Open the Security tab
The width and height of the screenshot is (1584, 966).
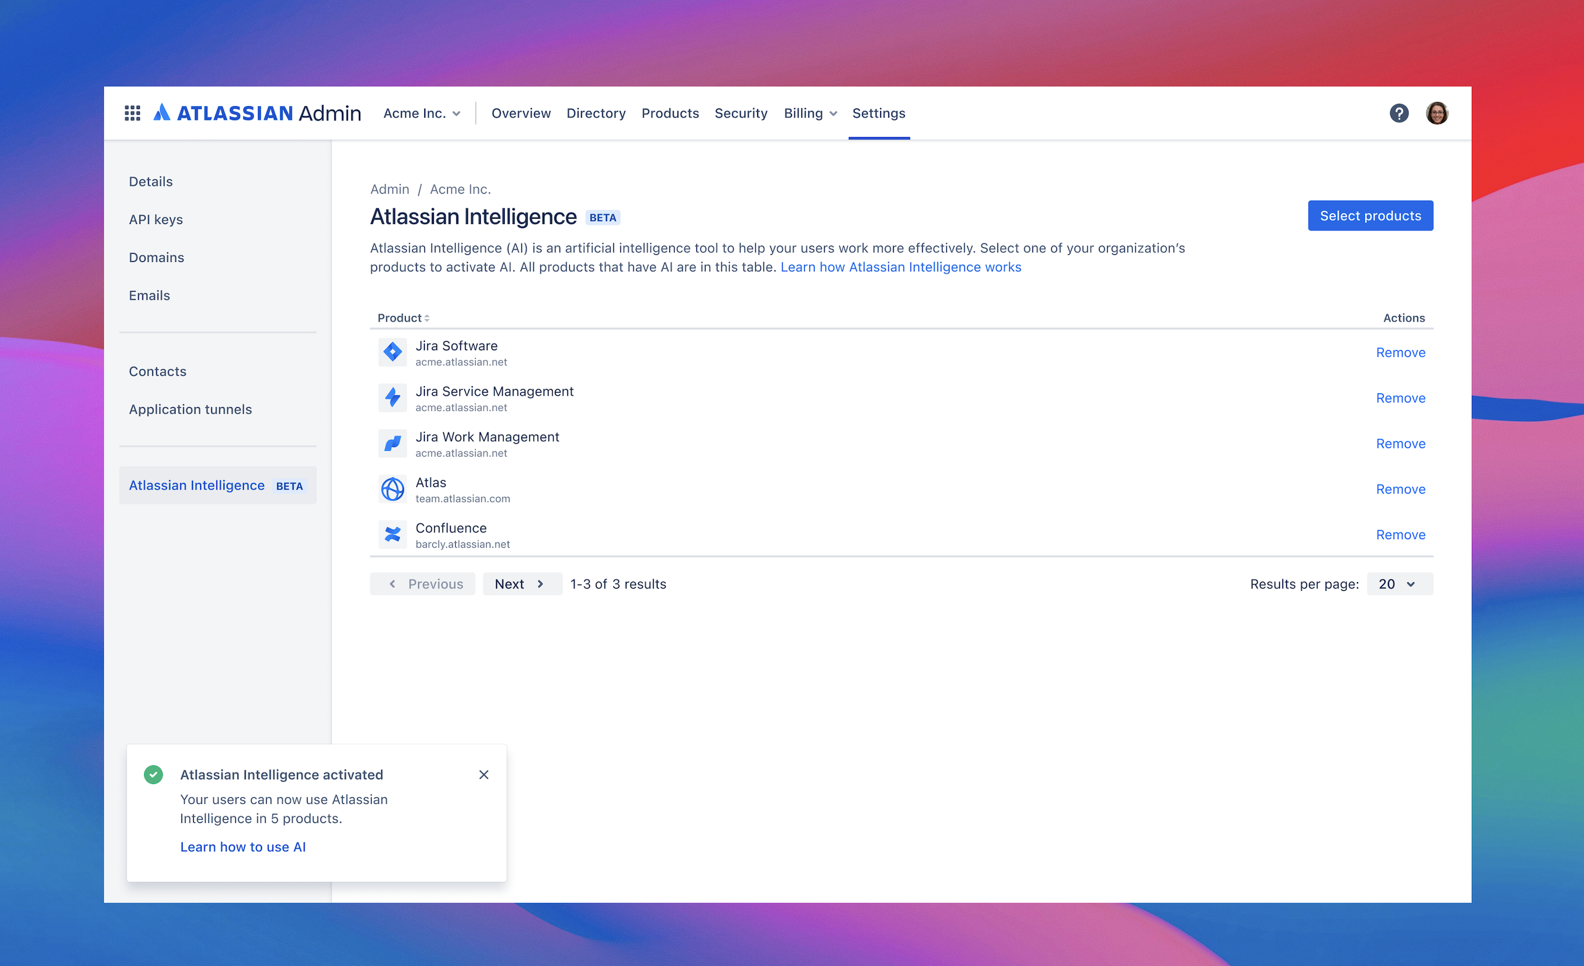point(741,113)
